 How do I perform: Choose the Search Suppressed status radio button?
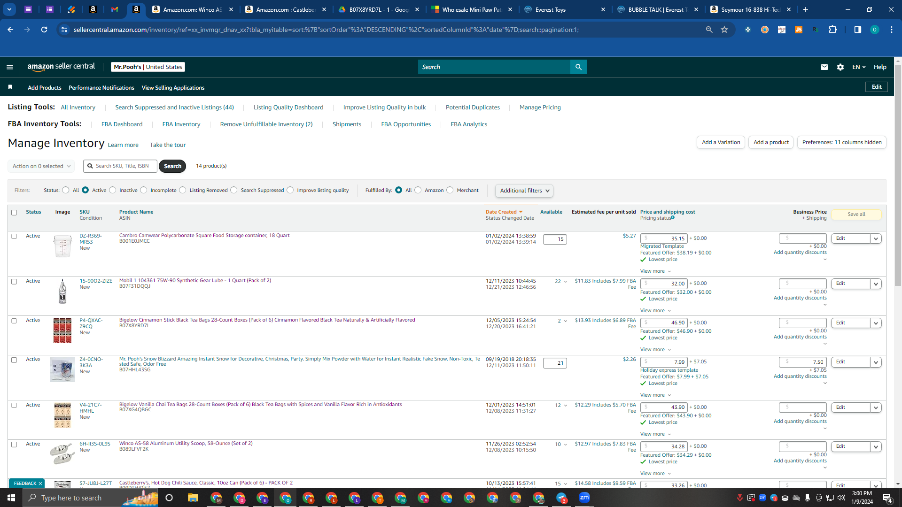pyautogui.click(x=234, y=190)
